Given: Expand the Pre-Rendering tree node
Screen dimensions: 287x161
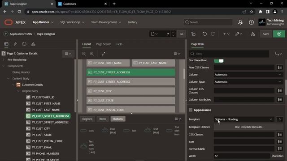Looking at the screenshot, I should (x=3, y=59).
